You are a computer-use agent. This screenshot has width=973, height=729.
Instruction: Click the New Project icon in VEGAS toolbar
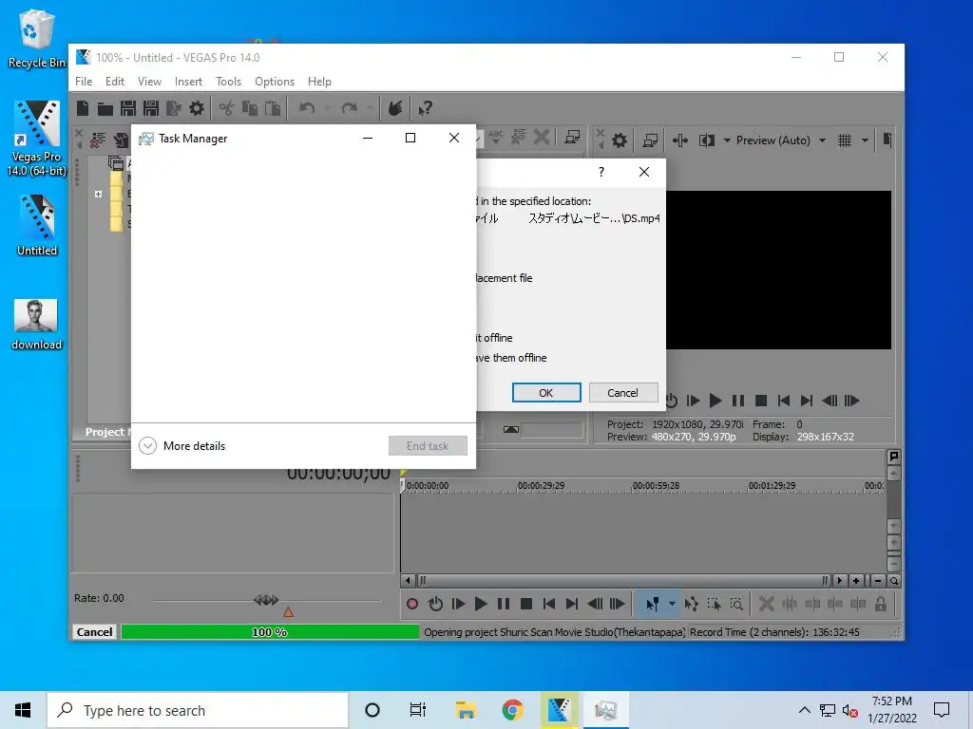(x=83, y=108)
